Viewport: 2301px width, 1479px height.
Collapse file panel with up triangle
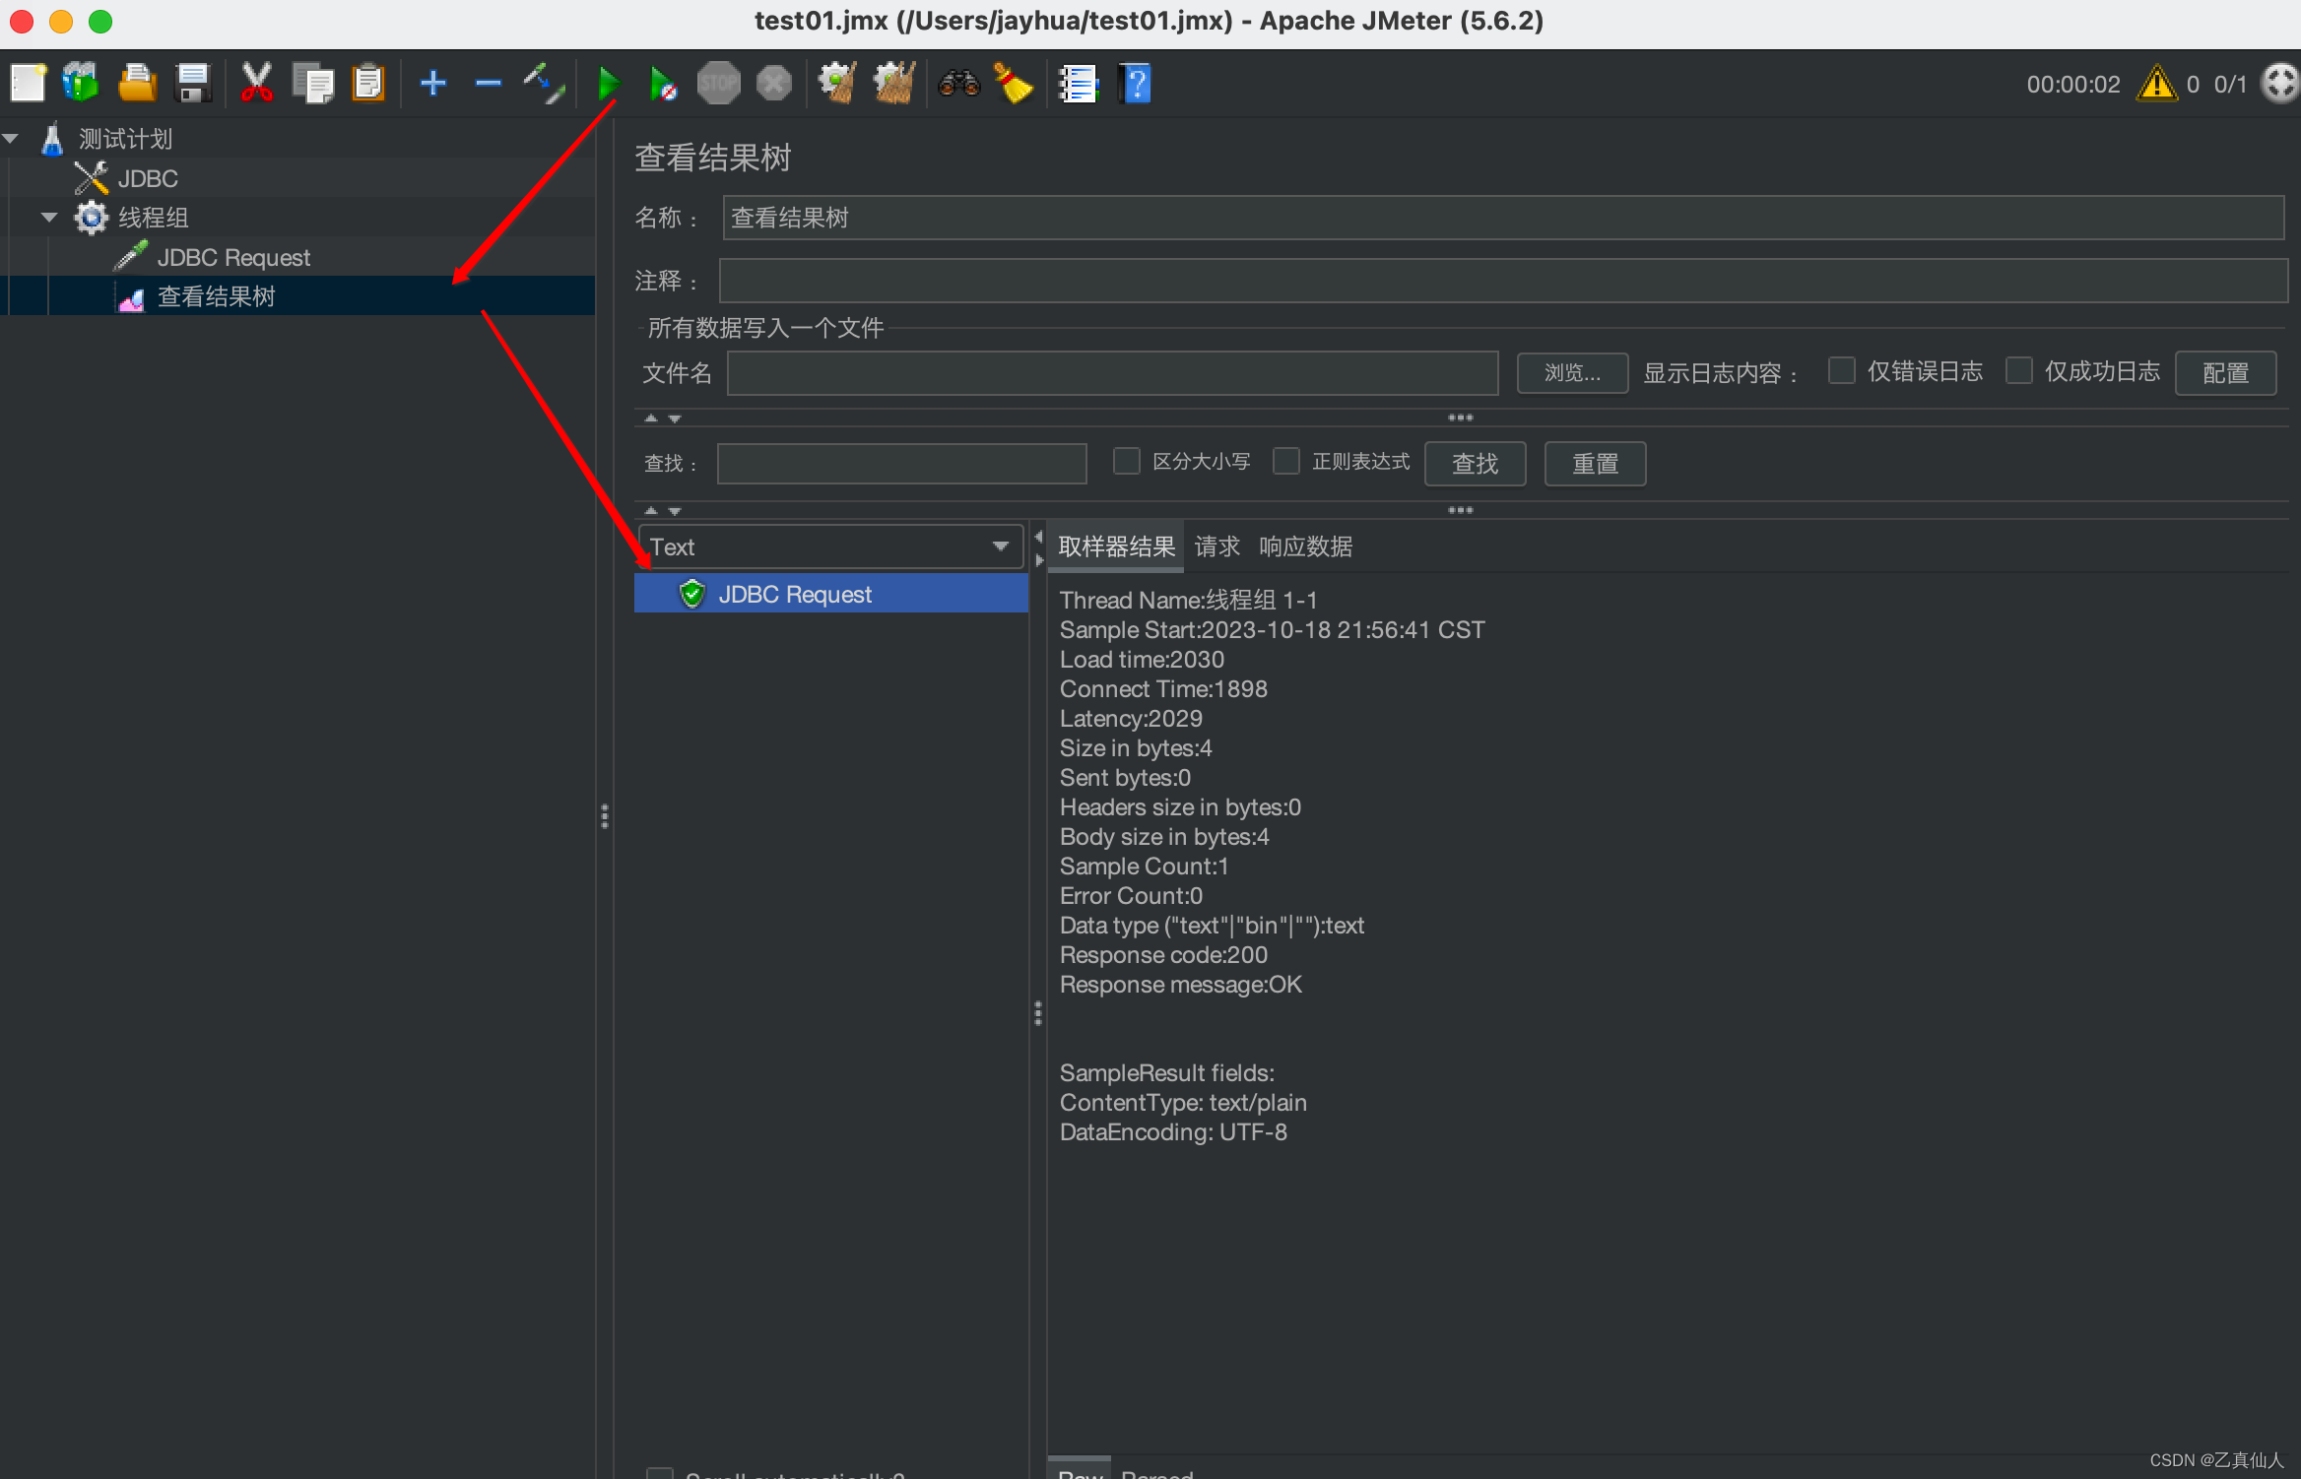point(650,418)
